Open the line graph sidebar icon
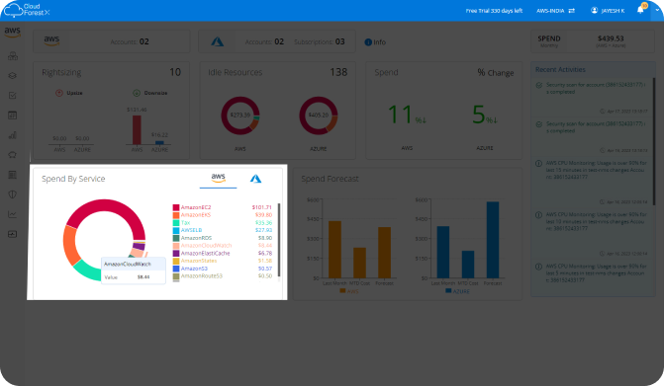The image size is (664, 386). tap(12, 214)
